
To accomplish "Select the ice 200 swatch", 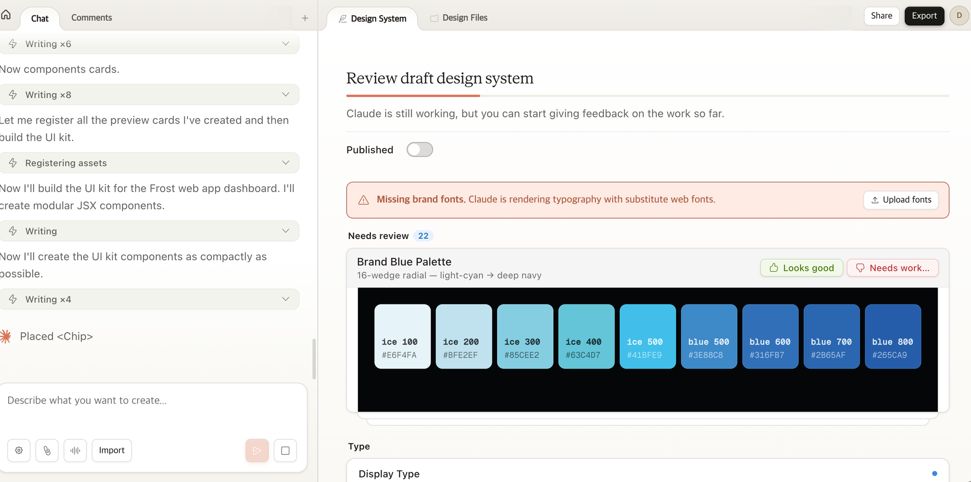I will pyautogui.click(x=464, y=337).
